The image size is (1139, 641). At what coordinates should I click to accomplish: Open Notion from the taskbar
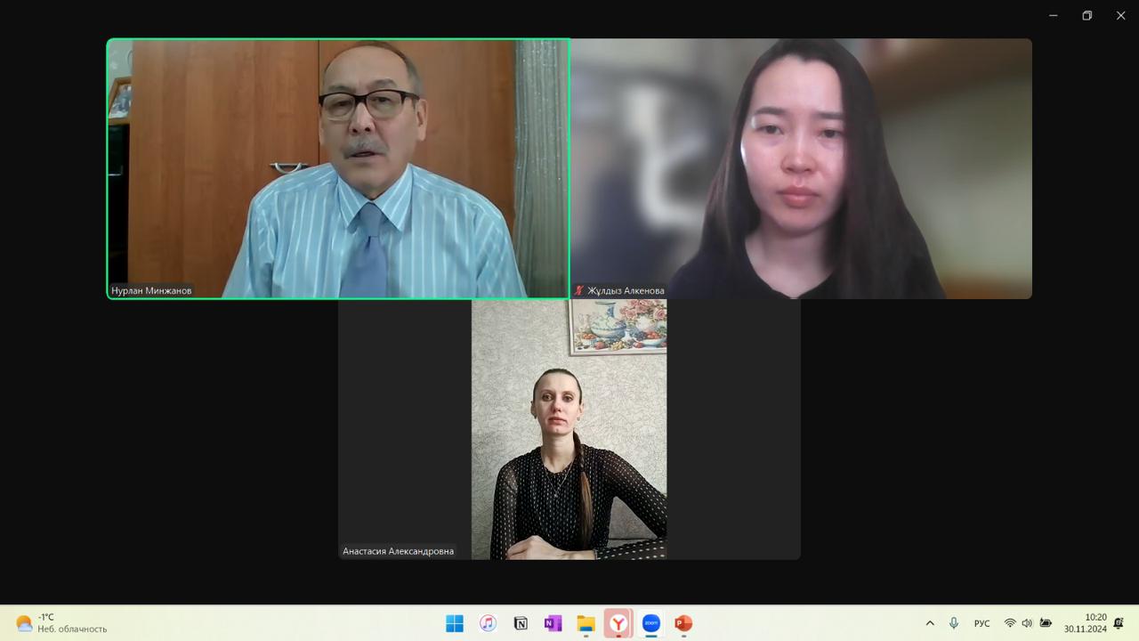[521, 623]
